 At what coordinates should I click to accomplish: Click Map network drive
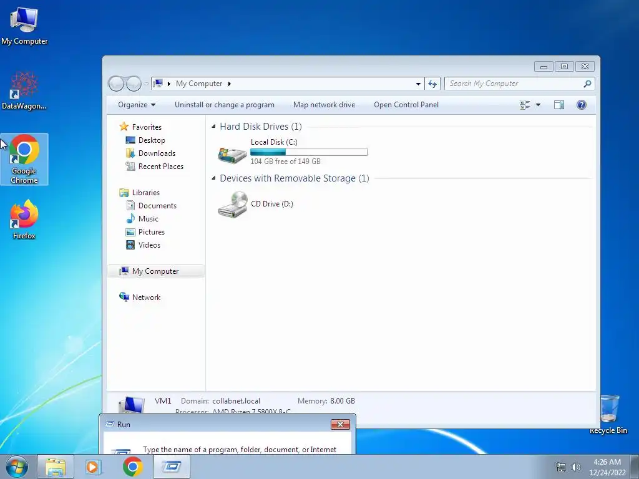324,105
